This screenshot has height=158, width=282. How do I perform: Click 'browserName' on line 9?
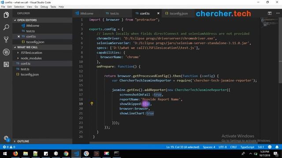click(x=111, y=57)
